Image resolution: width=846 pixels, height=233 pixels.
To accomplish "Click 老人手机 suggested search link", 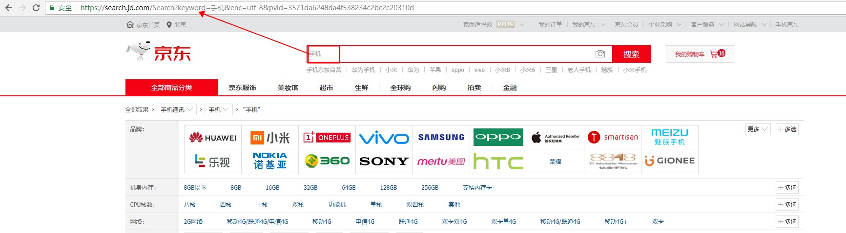I will (x=579, y=70).
